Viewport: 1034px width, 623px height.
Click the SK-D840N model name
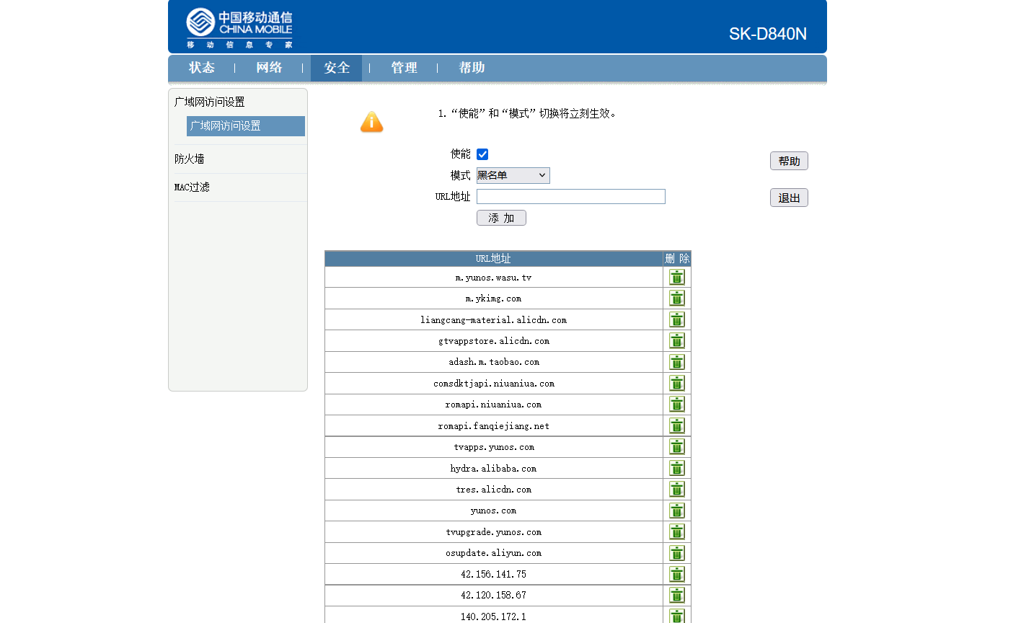767,34
